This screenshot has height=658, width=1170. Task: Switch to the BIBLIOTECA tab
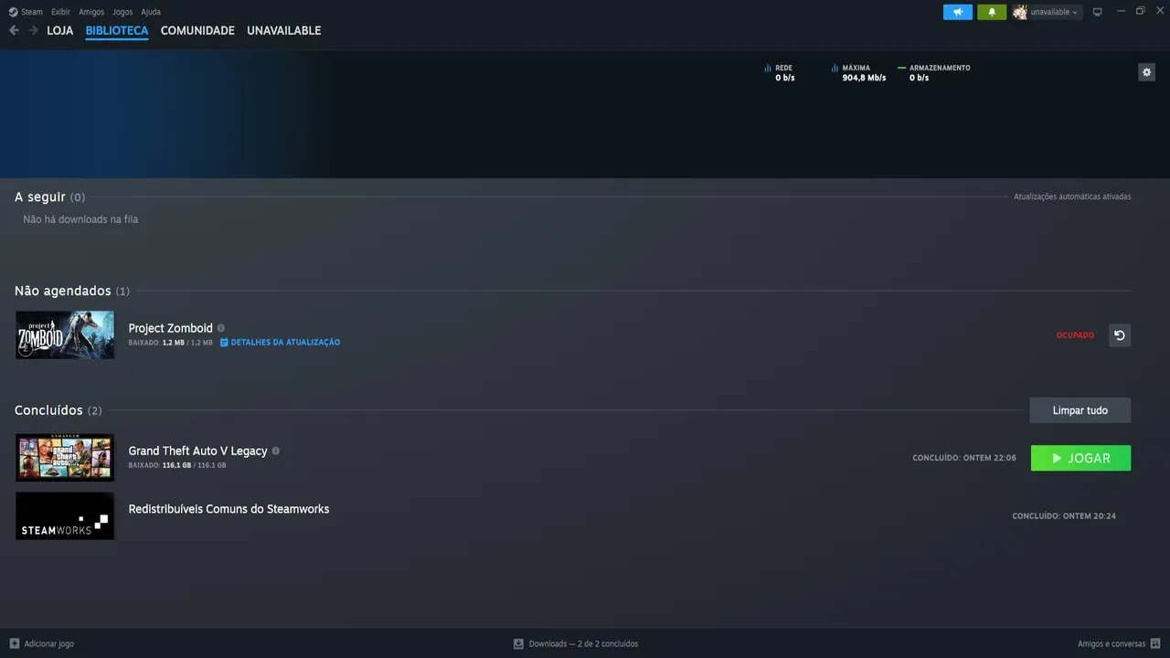point(117,30)
